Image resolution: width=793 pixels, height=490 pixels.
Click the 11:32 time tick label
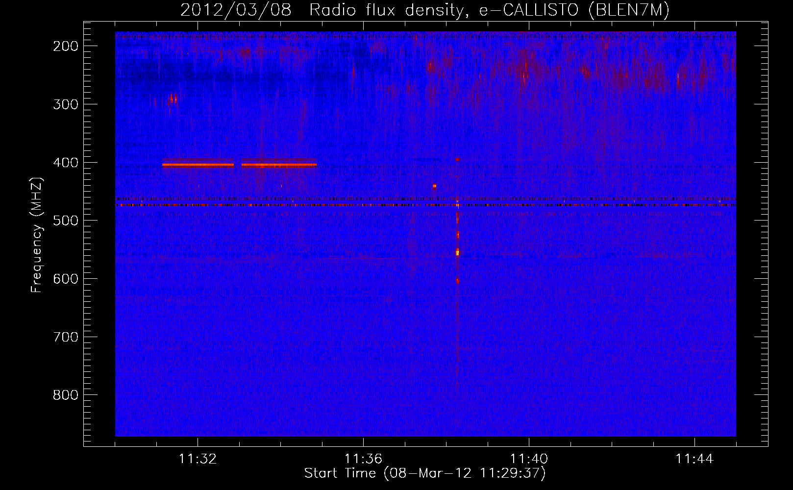[x=198, y=459]
